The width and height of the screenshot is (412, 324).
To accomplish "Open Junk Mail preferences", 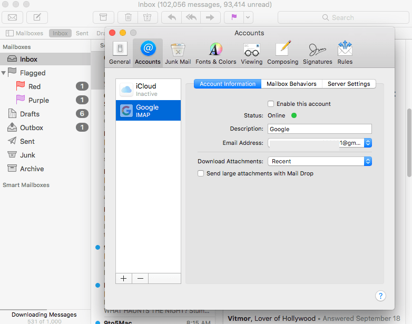I will pos(178,53).
